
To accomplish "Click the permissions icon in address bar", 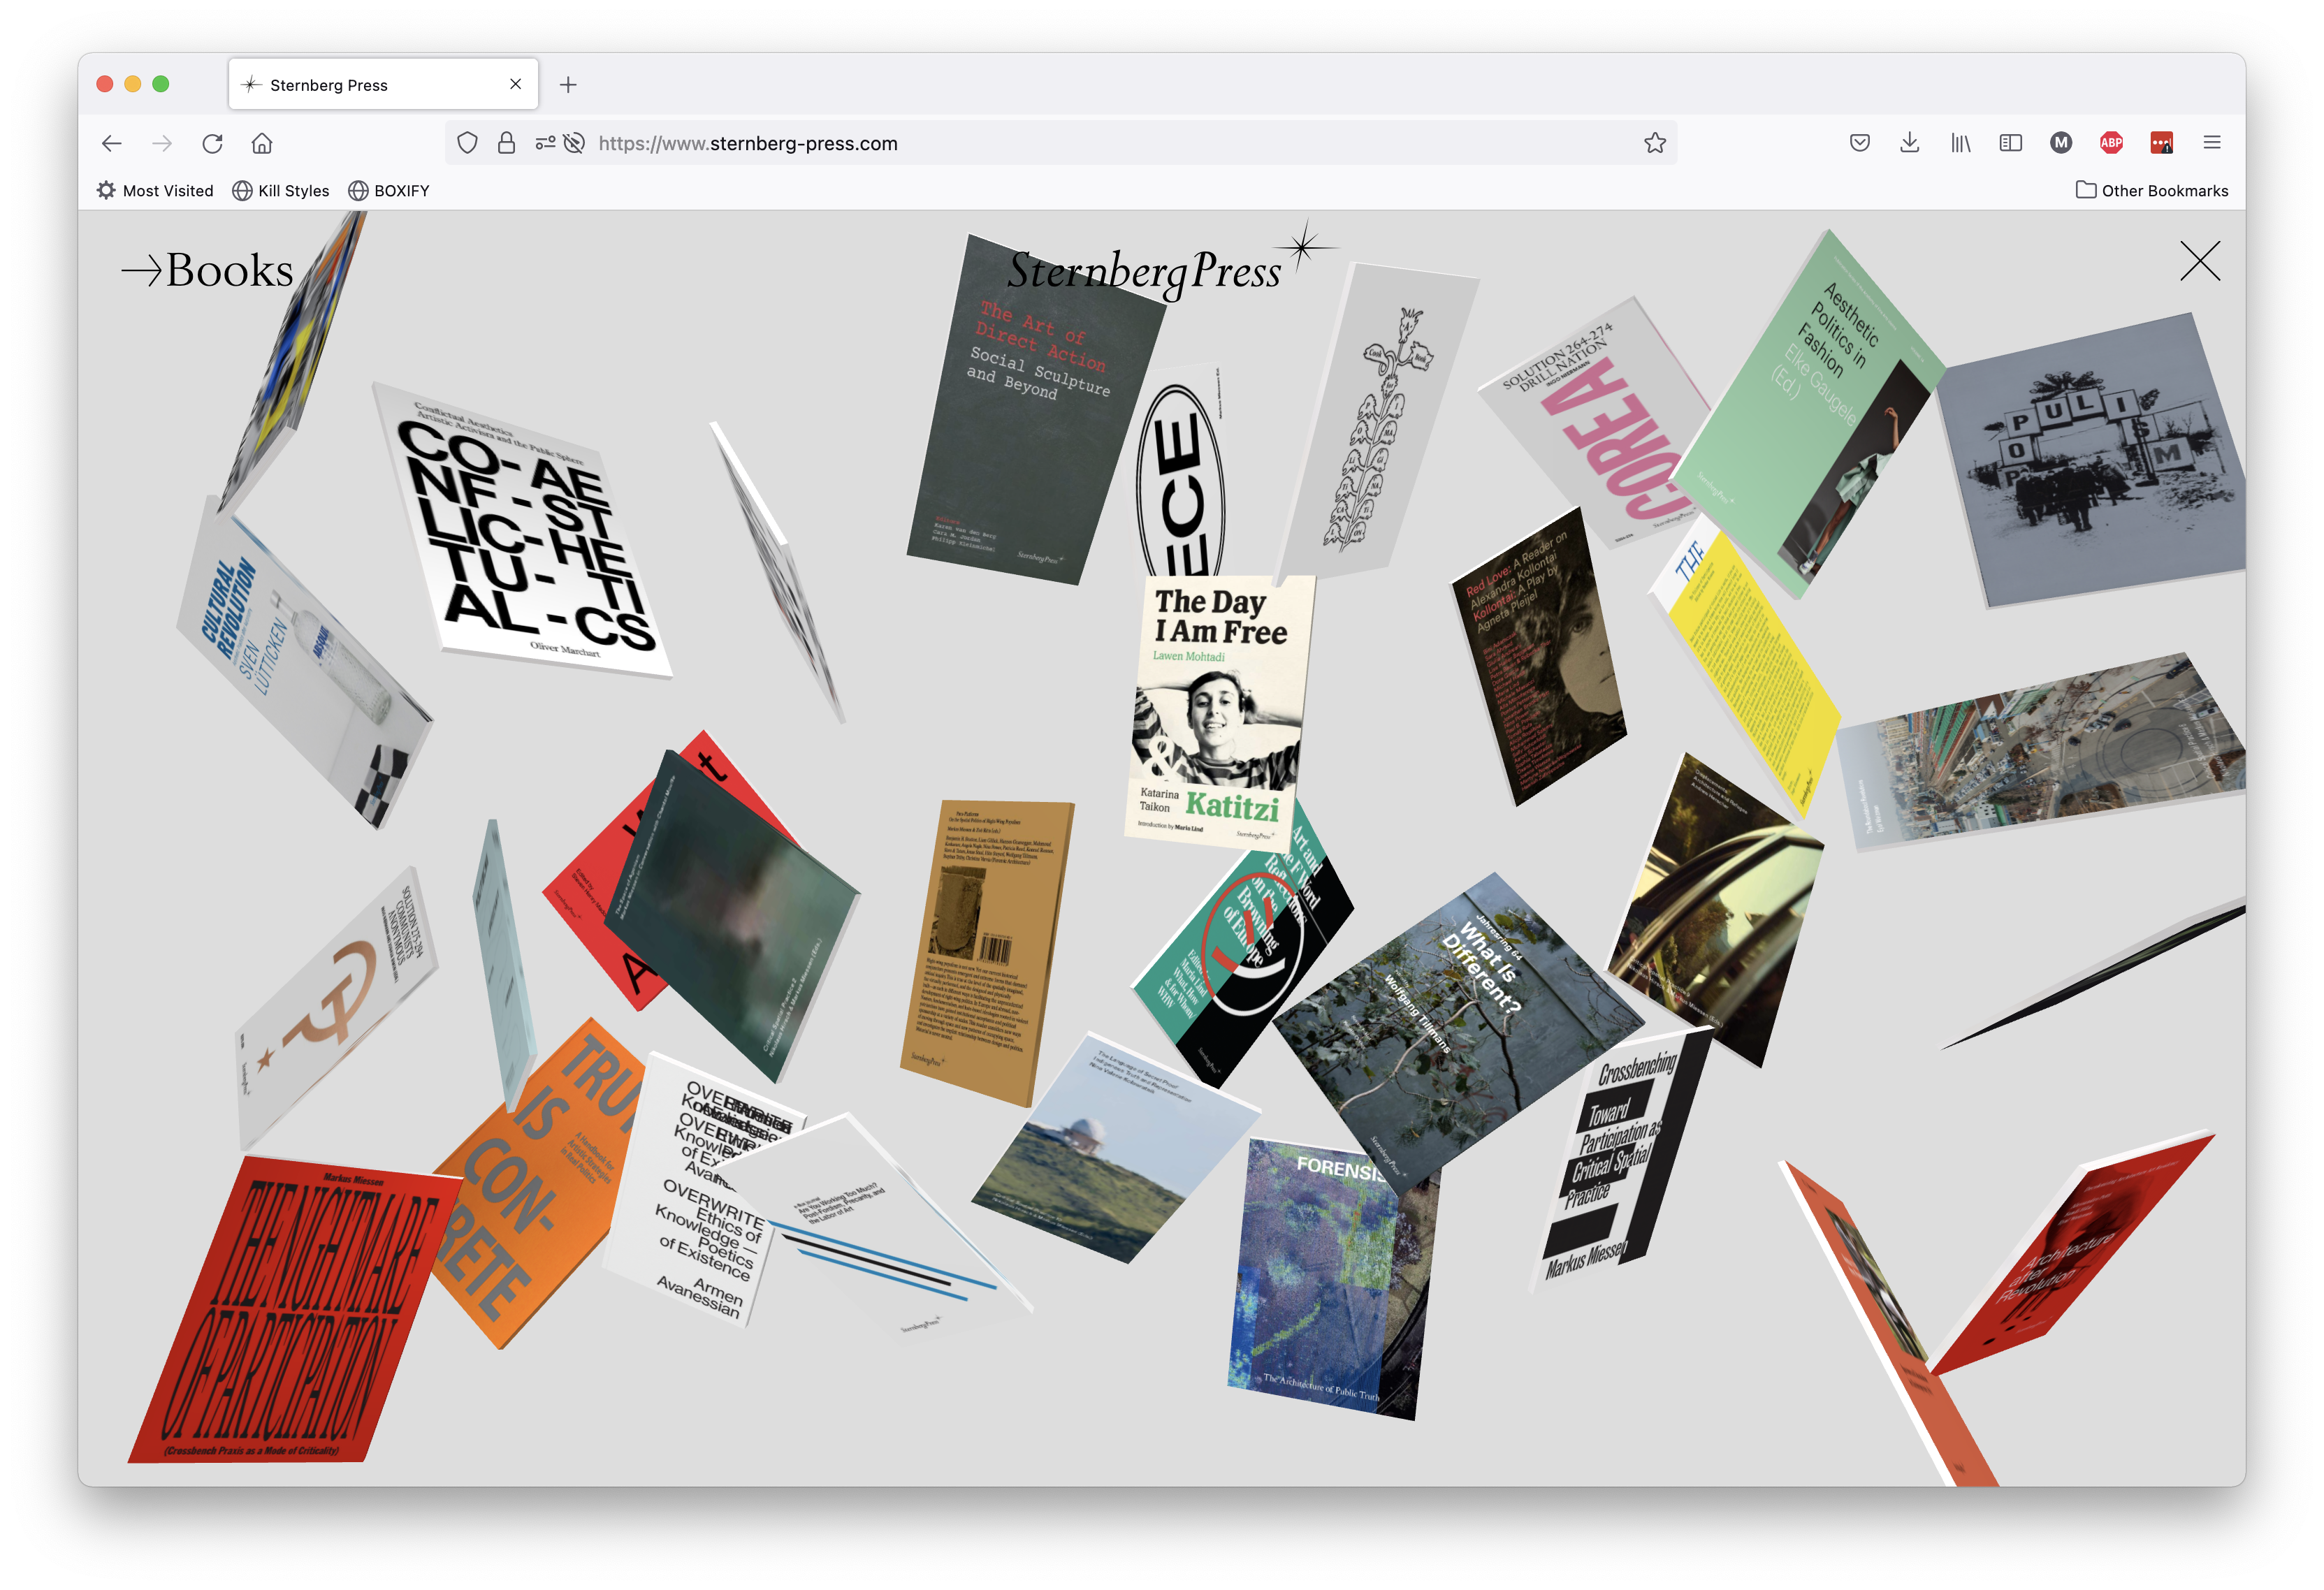I will [x=545, y=143].
